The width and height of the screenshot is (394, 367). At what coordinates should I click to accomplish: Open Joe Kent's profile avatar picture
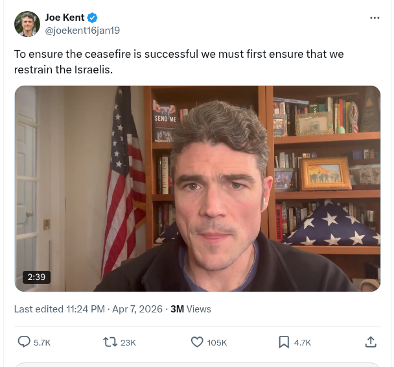point(27,24)
